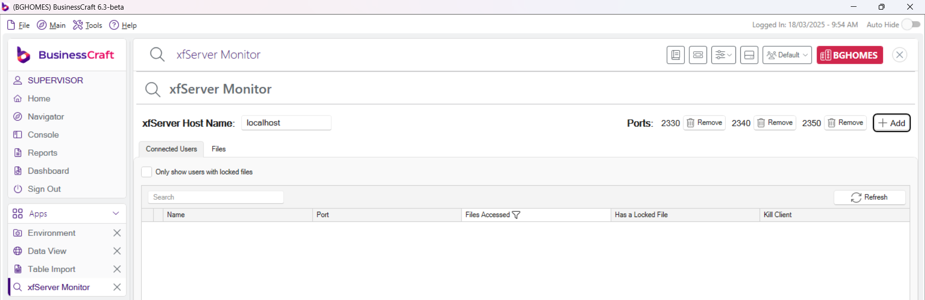
Task: Click the Kill Client column header
Action: click(x=835, y=215)
